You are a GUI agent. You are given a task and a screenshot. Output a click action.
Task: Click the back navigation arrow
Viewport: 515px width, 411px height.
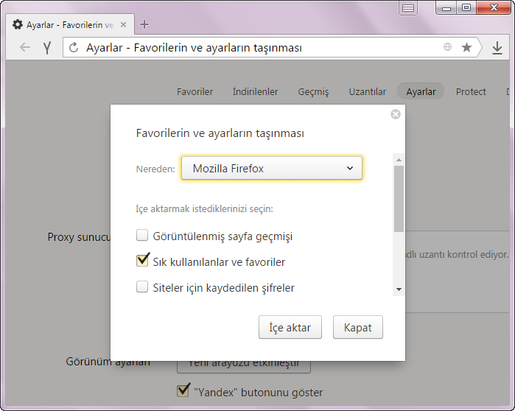point(25,47)
